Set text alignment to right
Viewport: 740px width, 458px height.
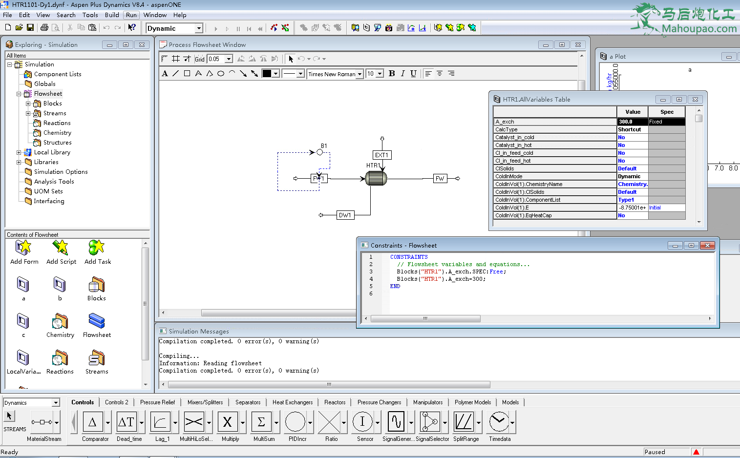click(x=451, y=74)
